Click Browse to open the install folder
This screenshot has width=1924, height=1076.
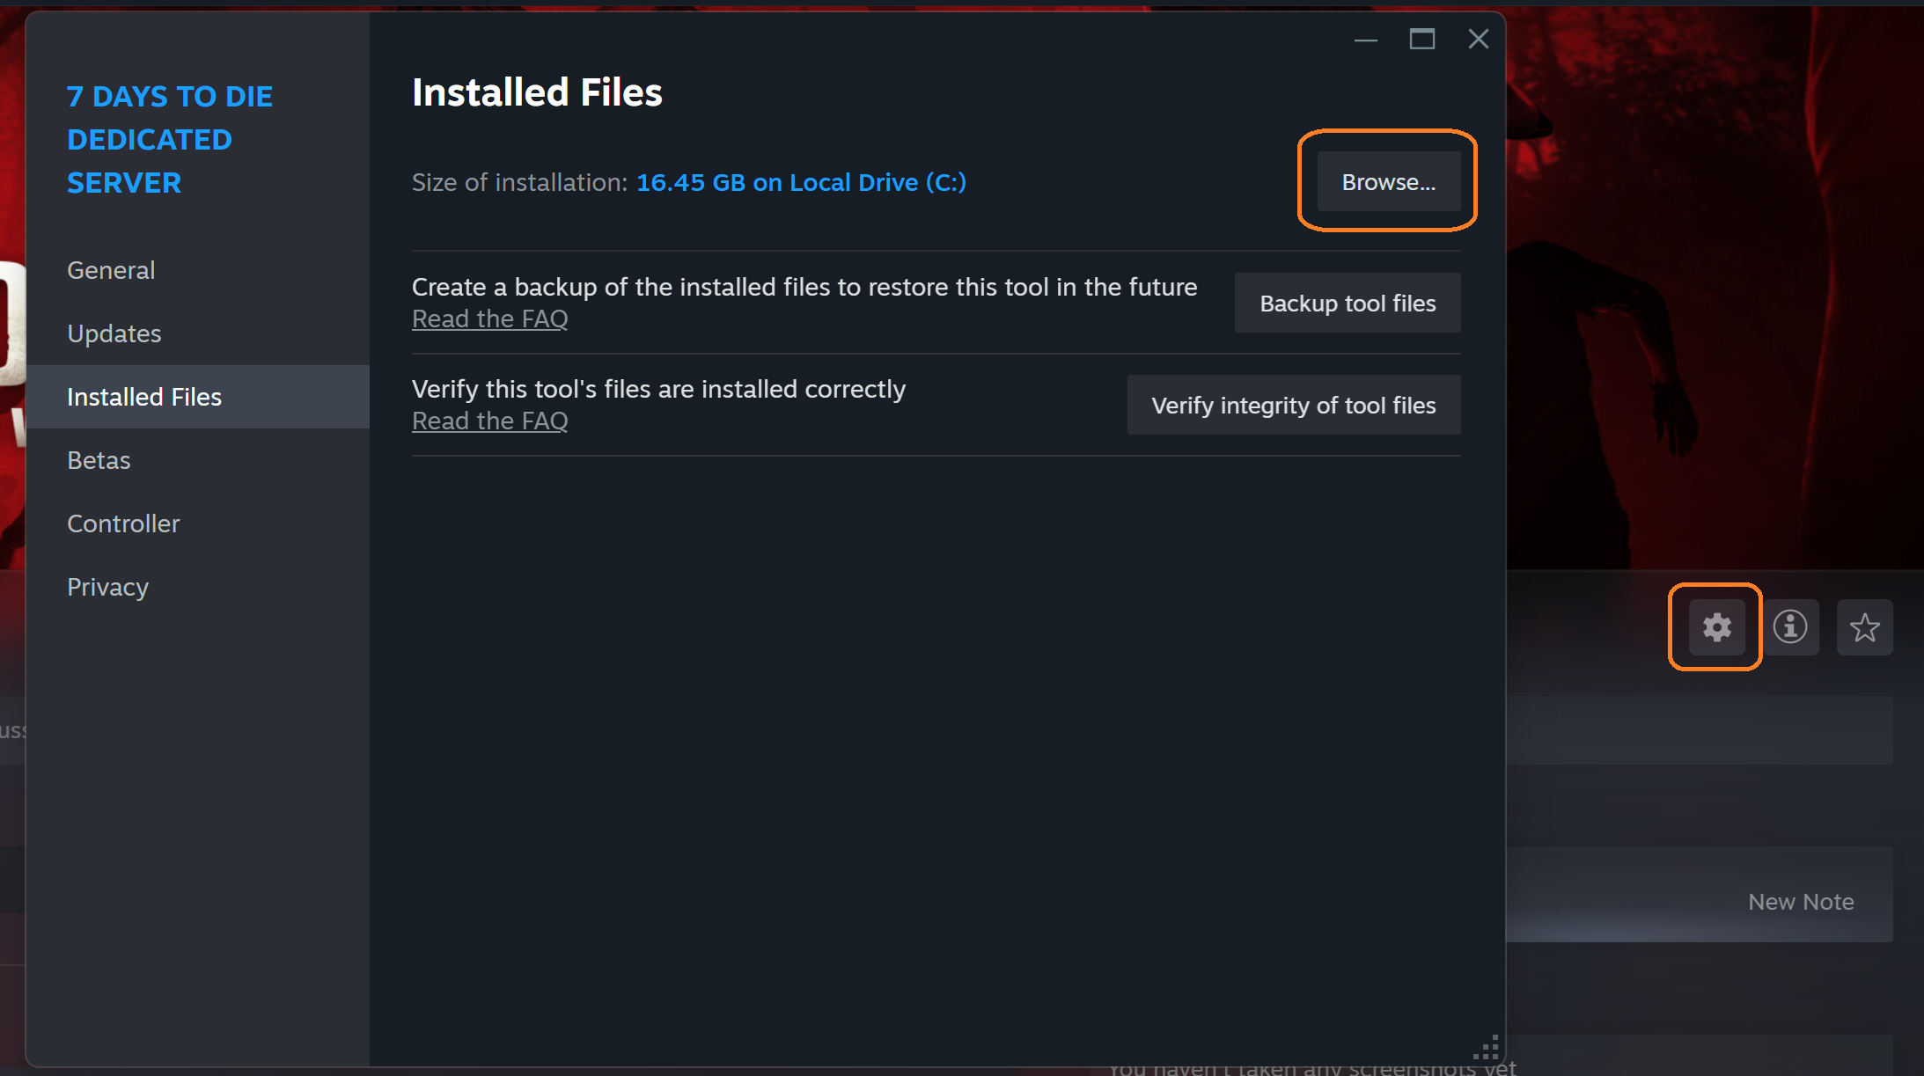tap(1387, 181)
